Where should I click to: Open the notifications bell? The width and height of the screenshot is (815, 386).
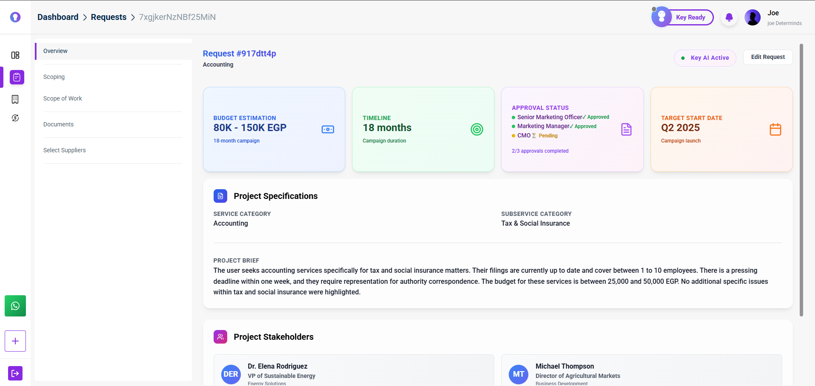click(x=729, y=17)
